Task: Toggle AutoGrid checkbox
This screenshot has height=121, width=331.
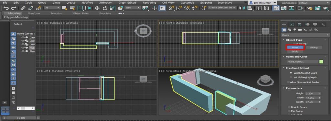Action: click(295, 44)
